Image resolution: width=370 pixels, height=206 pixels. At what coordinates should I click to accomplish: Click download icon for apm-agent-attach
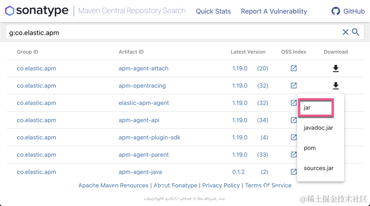(x=336, y=69)
